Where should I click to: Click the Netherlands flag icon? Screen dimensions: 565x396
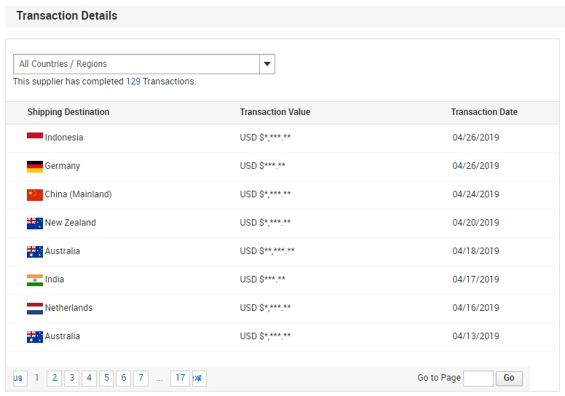coord(35,308)
